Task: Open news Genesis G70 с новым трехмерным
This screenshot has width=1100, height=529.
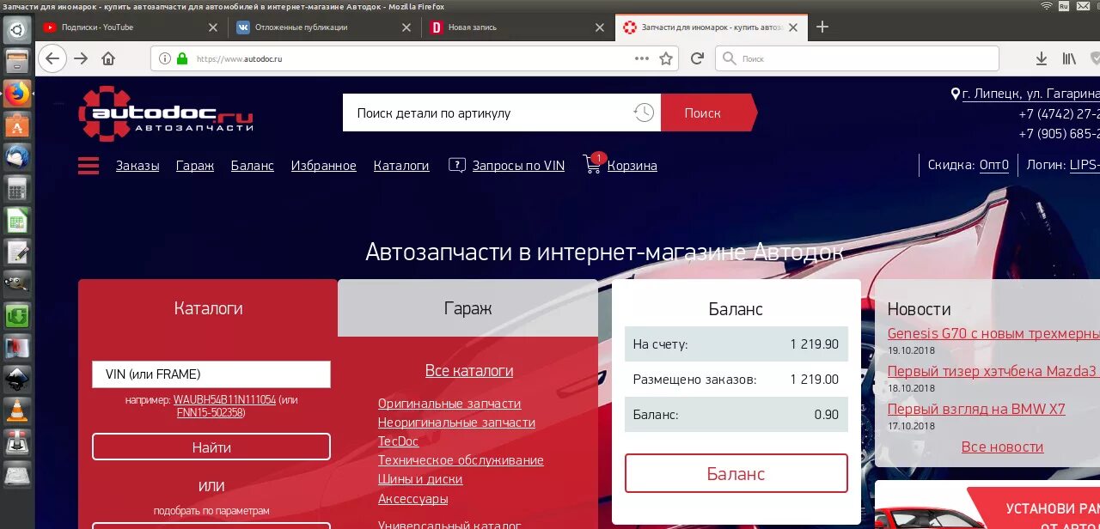Action: tap(993, 333)
